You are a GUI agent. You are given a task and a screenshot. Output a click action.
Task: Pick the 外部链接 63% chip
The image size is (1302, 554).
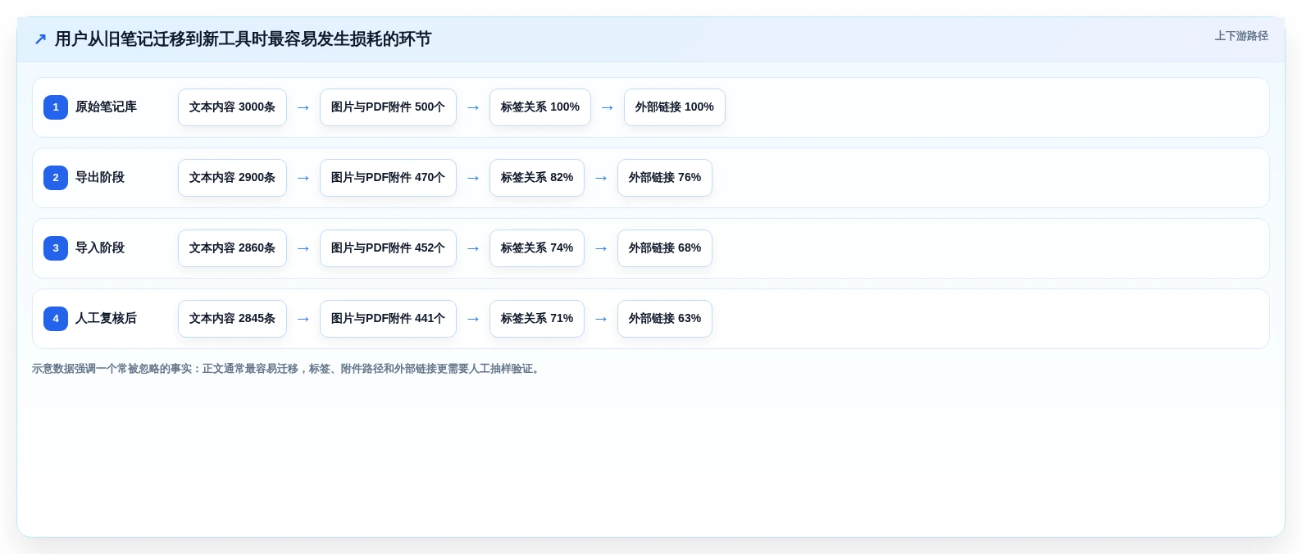point(665,319)
